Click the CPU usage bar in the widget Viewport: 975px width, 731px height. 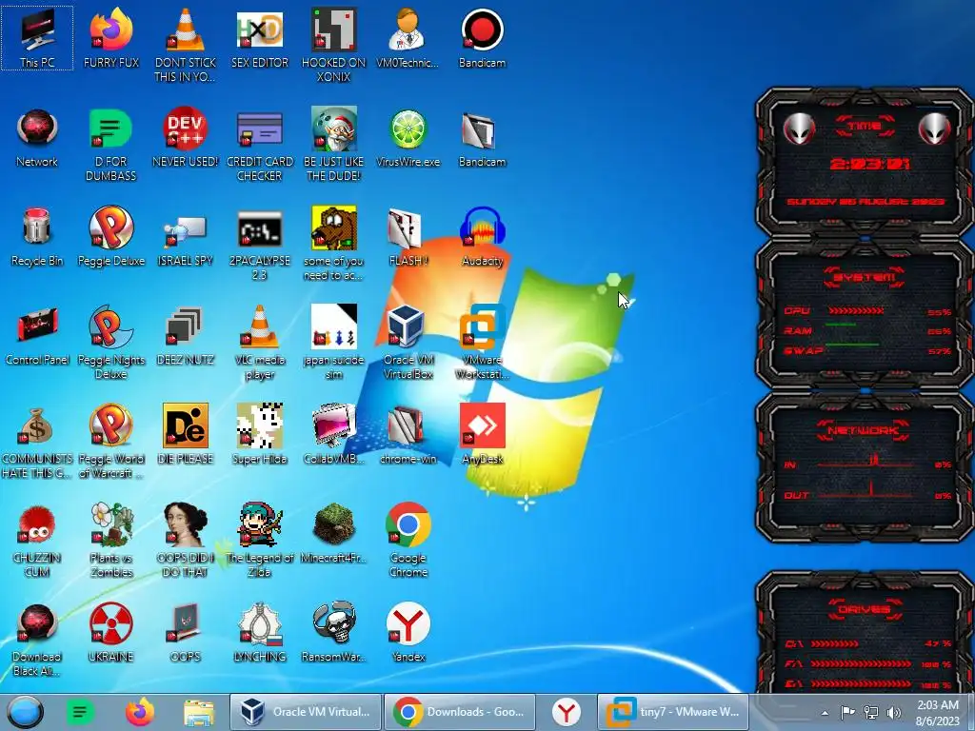click(x=856, y=311)
